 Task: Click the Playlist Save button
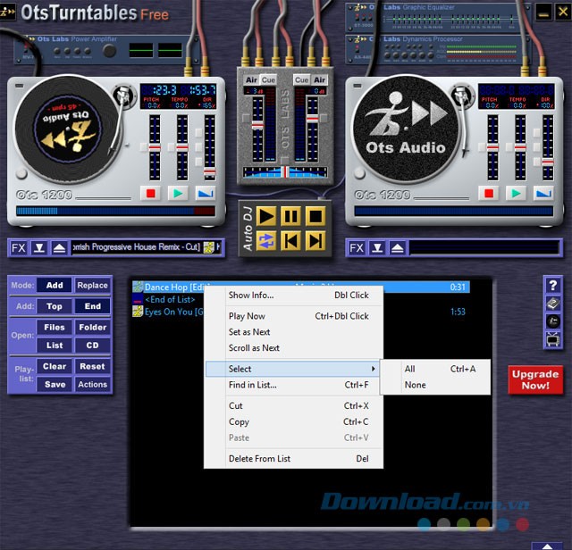tap(55, 385)
